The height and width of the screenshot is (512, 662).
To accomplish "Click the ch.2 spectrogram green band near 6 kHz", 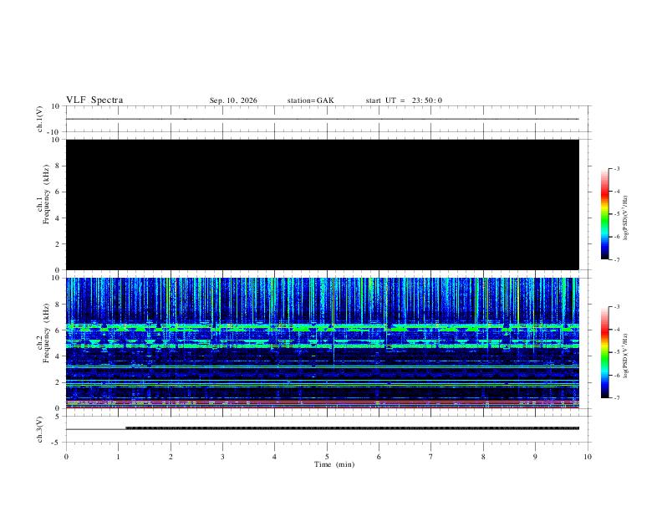I will 323,326.
